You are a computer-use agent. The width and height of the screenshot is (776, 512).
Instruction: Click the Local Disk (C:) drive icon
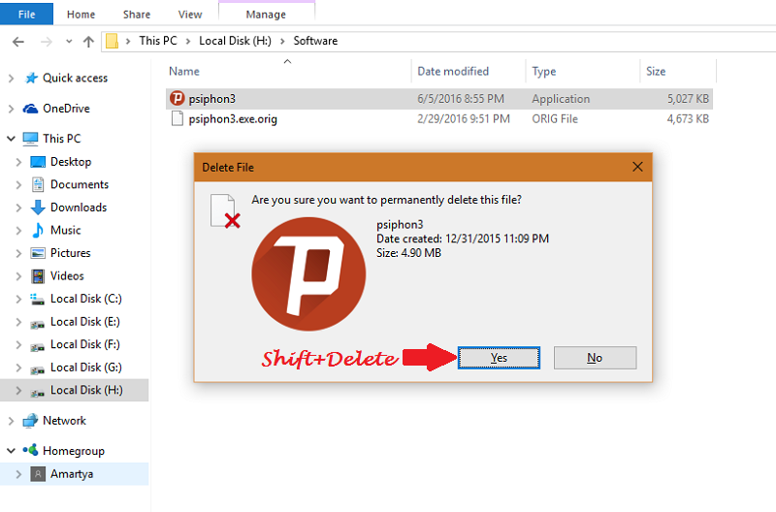point(37,299)
